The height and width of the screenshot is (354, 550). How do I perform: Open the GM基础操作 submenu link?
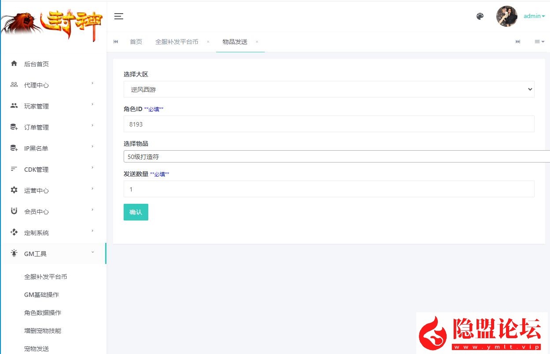pos(41,295)
